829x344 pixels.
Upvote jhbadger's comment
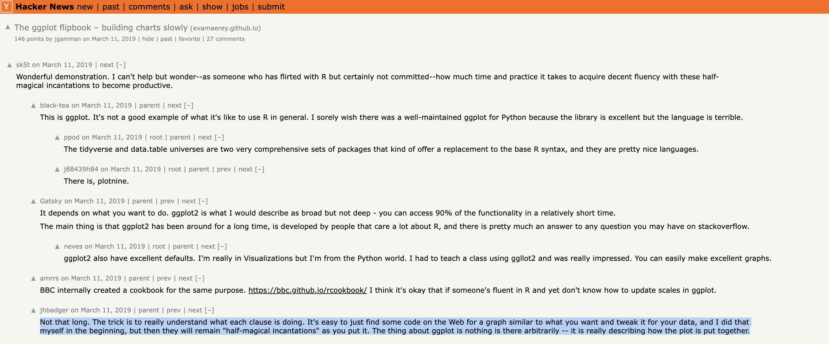pyautogui.click(x=33, y=311)
